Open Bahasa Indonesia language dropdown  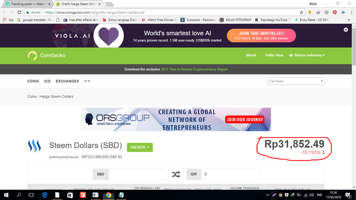307,56
